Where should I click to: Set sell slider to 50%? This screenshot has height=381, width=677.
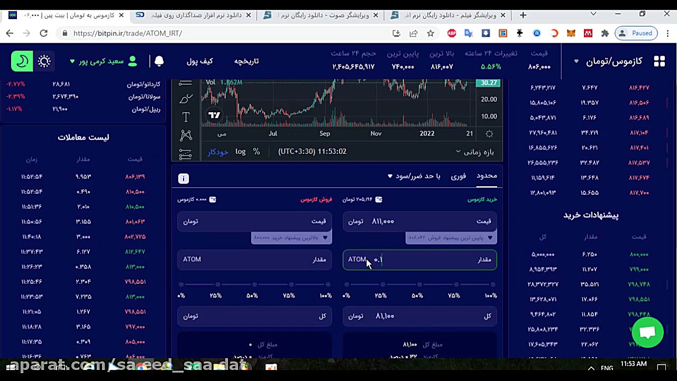254,285
